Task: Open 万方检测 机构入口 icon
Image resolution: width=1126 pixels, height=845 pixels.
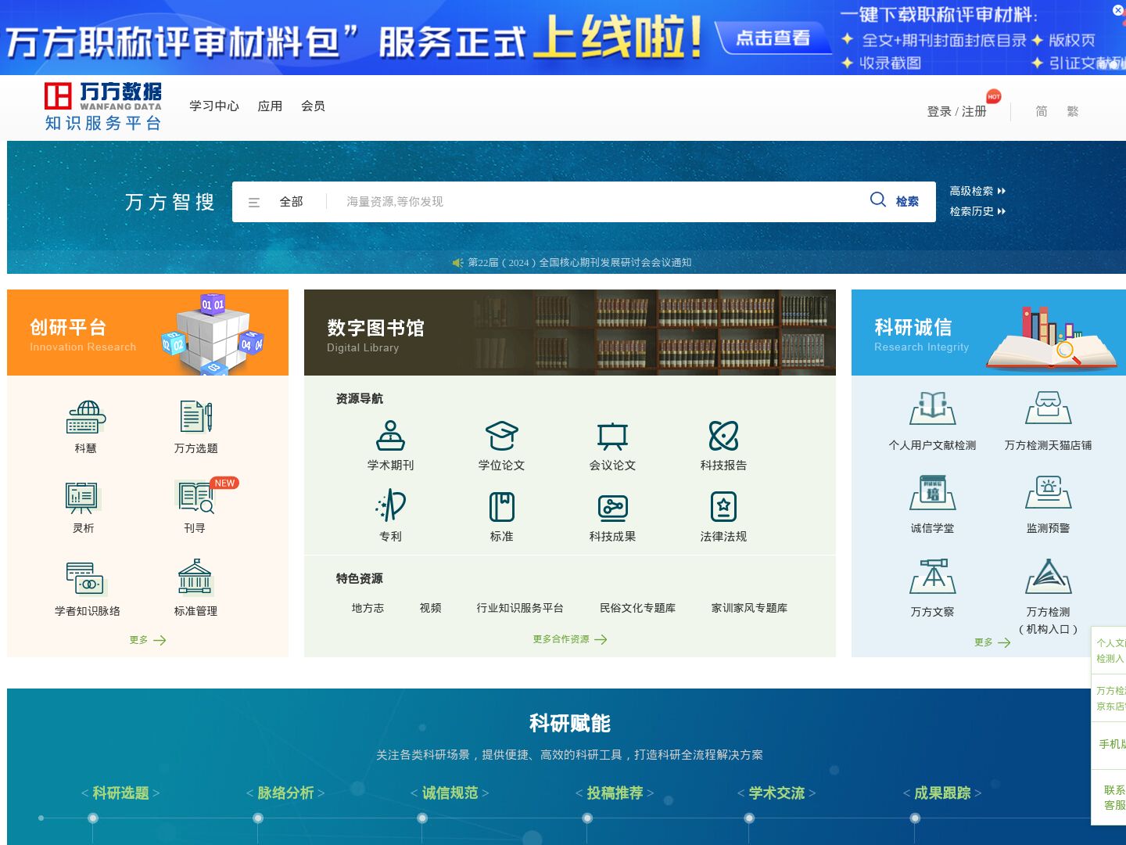Action: tap(1048, 576)
